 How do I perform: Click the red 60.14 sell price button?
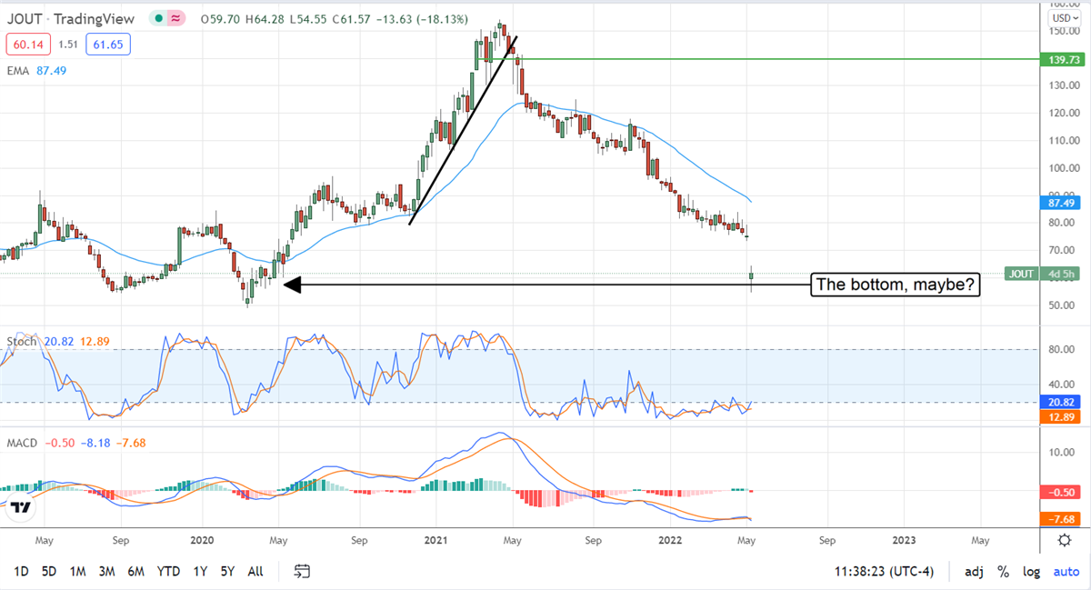(x=25, y=43)
